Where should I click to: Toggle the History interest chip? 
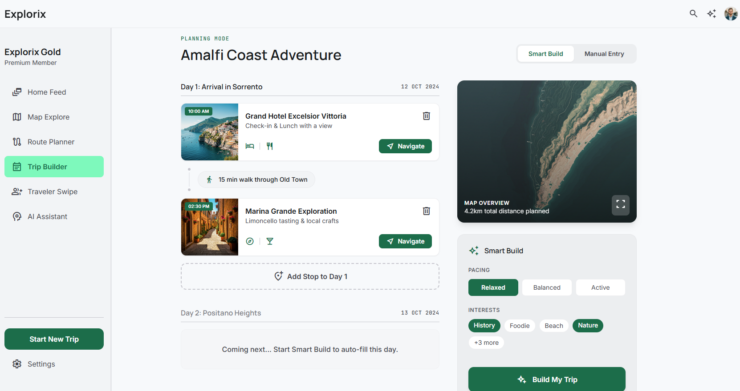484,326
